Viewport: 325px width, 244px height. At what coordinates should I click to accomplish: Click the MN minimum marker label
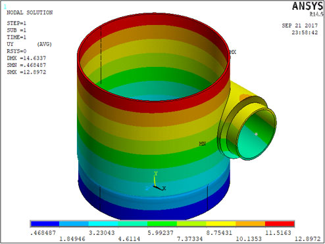tap(202, 144)
